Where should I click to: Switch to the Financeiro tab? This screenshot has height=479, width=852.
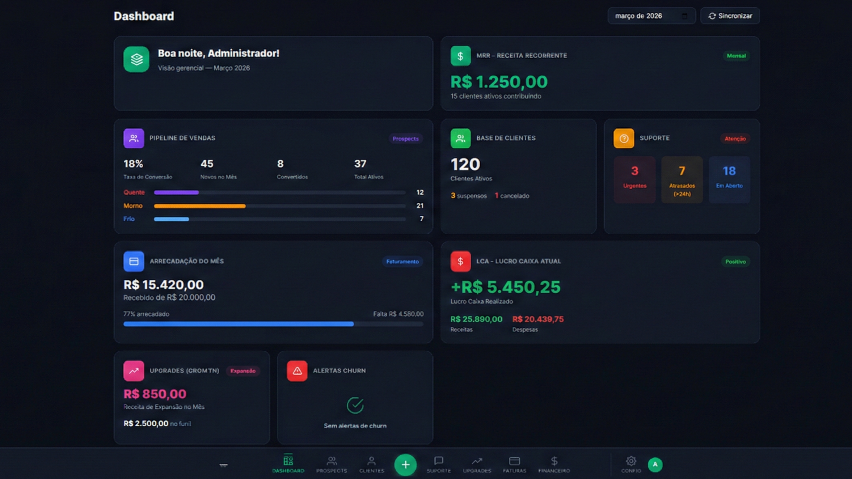pyautogui.click(x=554, y=464)
